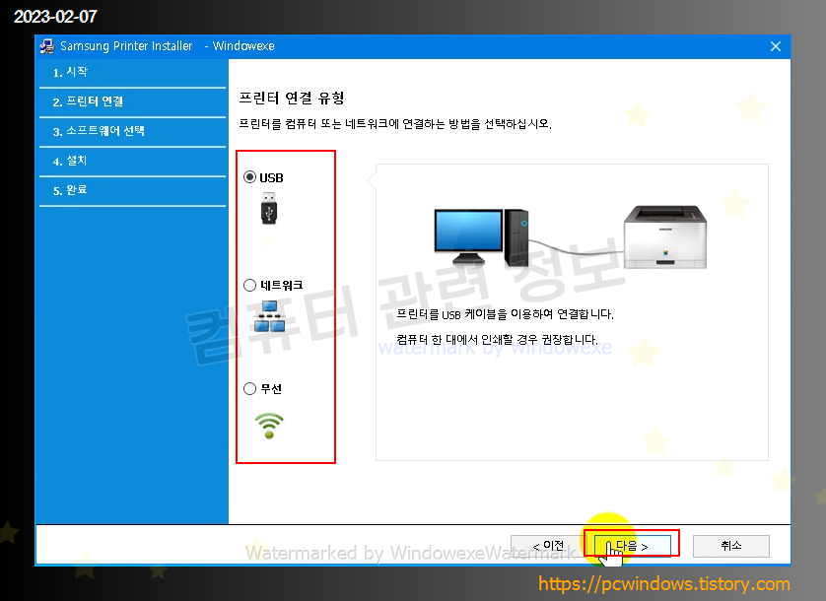This screenshot has height=601, width=826.
Task: Go to step 1. 시작
Action: tap(132, 73)
